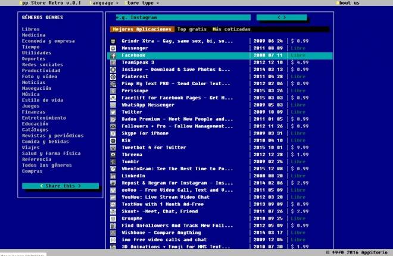
Task: Click the Kik app icon
Action: point(113,141)
